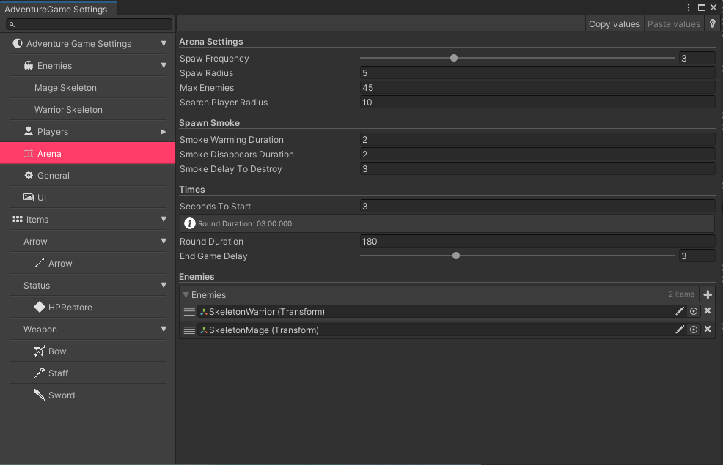Click the Spaw Frequency numeric value field
This screenshot has width=723, height=465.
coord(697,58)
